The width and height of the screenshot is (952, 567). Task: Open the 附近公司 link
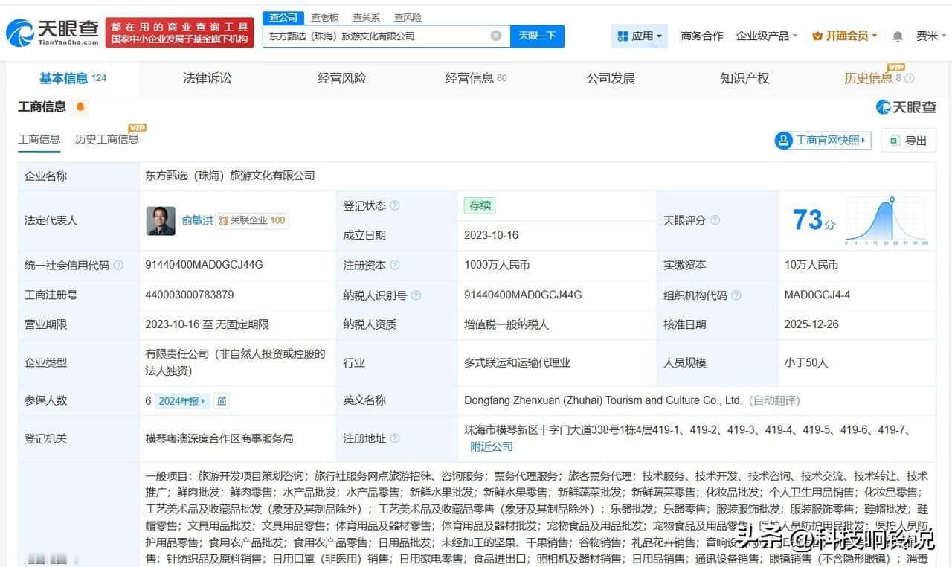pos(492,446)
